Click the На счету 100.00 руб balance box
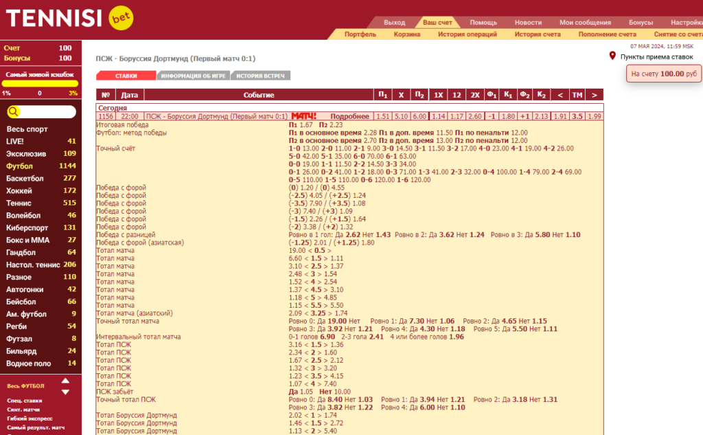The height and width of the screenshot is (435, 703). tap(664, 74)
